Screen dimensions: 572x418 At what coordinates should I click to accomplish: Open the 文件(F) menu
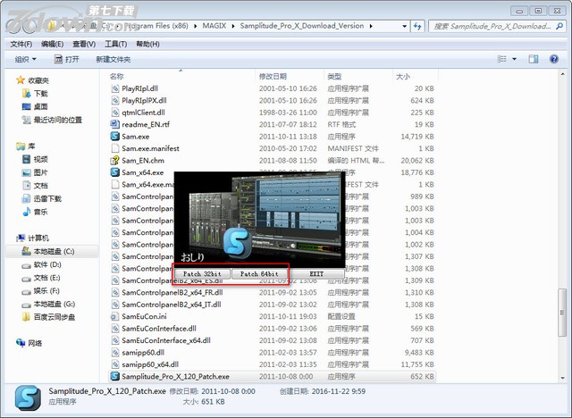pos(21,44)
